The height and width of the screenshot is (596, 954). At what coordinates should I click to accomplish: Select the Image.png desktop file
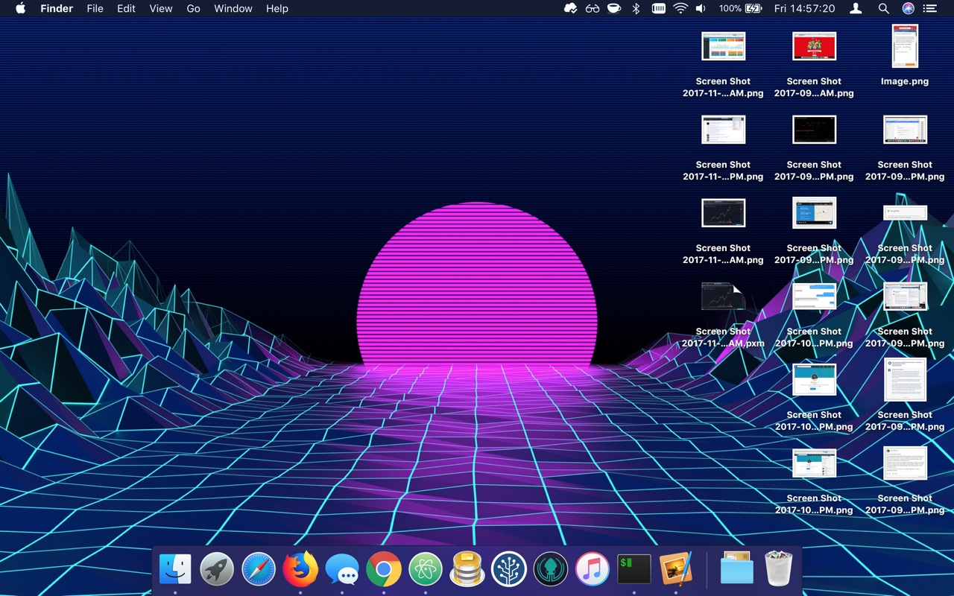[905, 46]
